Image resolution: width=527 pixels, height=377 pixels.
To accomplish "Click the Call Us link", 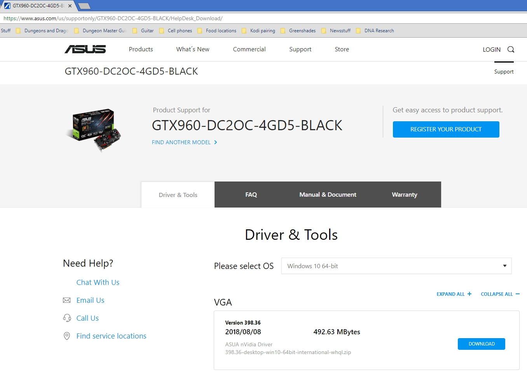I will [87, 318].
